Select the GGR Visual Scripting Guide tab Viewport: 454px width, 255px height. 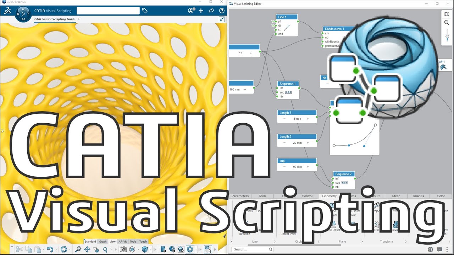click(55, 19)
